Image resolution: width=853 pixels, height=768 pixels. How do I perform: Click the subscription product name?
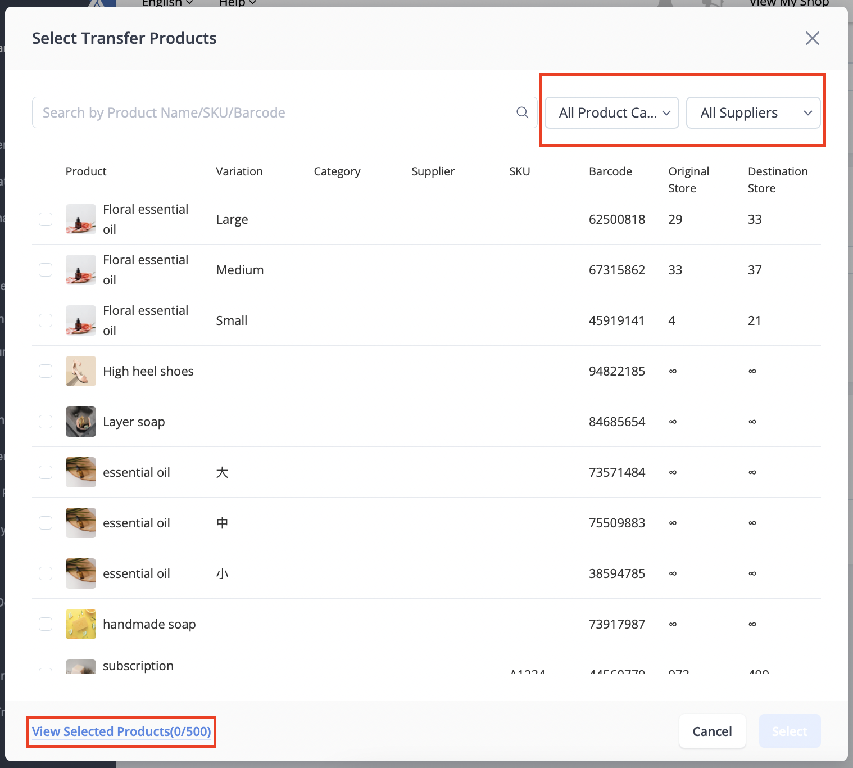(x=138, y=666)
